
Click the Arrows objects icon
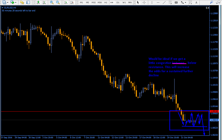(x=182, y=2)
